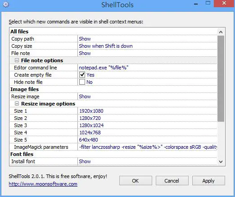This screenshot has height=197, width=235.
Task: Click the OK button
Action: [136, 181]
